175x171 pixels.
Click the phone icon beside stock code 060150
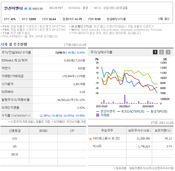30,8
